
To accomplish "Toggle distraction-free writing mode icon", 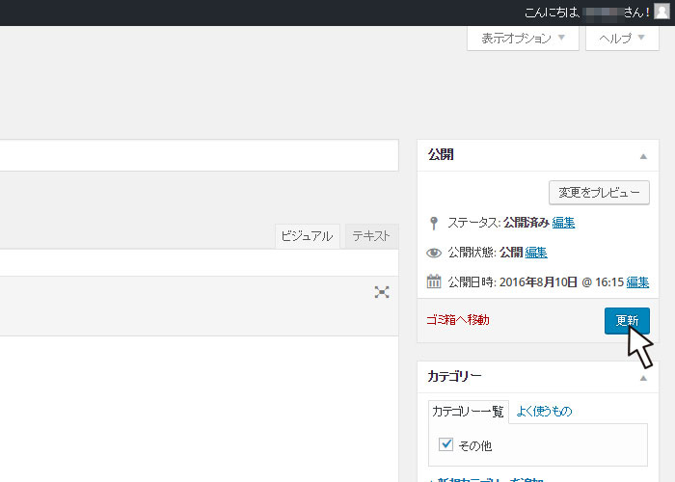I will [x=382, y=292].
